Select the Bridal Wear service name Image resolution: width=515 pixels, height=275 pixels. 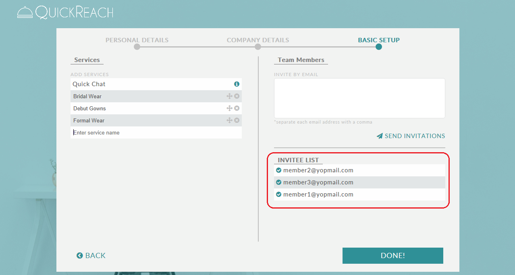(x=87, y=96)
